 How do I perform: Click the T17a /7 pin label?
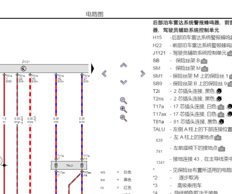pos(60,157)
